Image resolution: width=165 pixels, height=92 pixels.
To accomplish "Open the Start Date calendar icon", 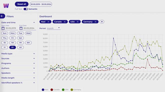I will pyautogui.click(x=3, y=28).
